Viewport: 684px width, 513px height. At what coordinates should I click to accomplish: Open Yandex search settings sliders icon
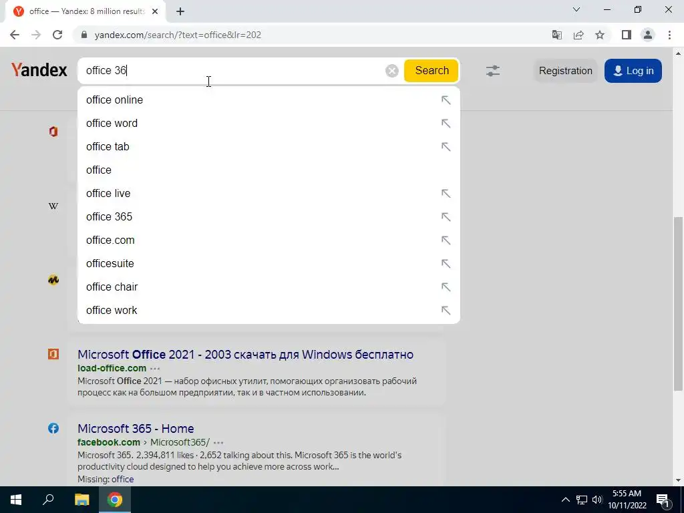493,71
